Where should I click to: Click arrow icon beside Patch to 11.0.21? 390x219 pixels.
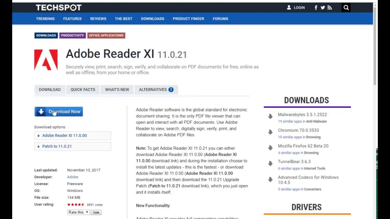38,146
